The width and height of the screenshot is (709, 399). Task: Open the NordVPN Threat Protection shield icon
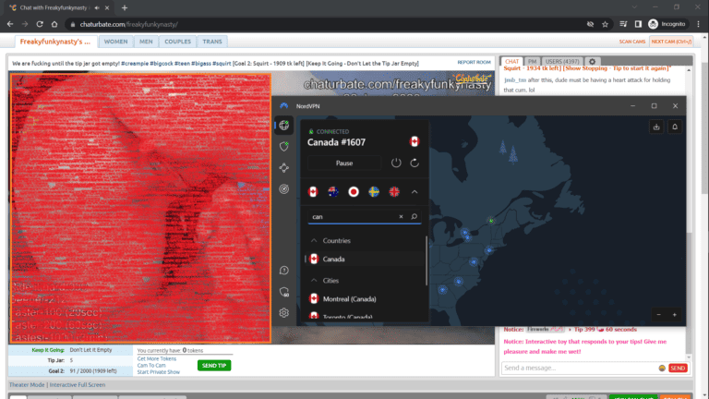pyautogui.click(x=284, y=146)
